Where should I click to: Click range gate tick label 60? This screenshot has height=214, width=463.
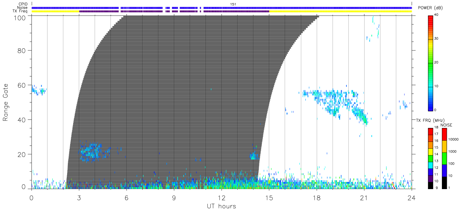(x=21, y=85)
